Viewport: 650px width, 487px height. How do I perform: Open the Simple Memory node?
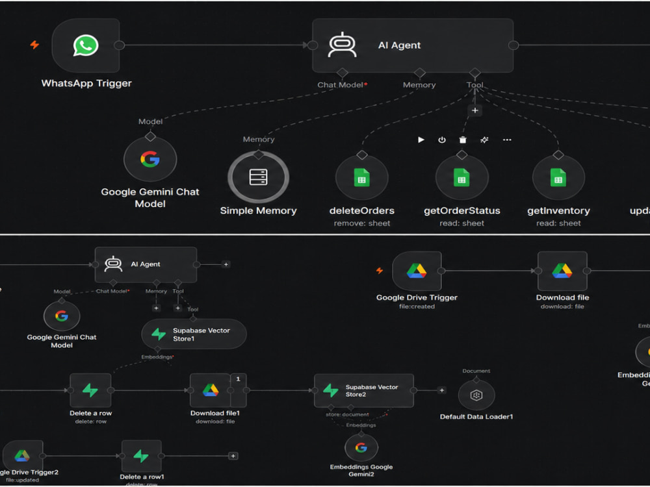click(x=258, y=177)
